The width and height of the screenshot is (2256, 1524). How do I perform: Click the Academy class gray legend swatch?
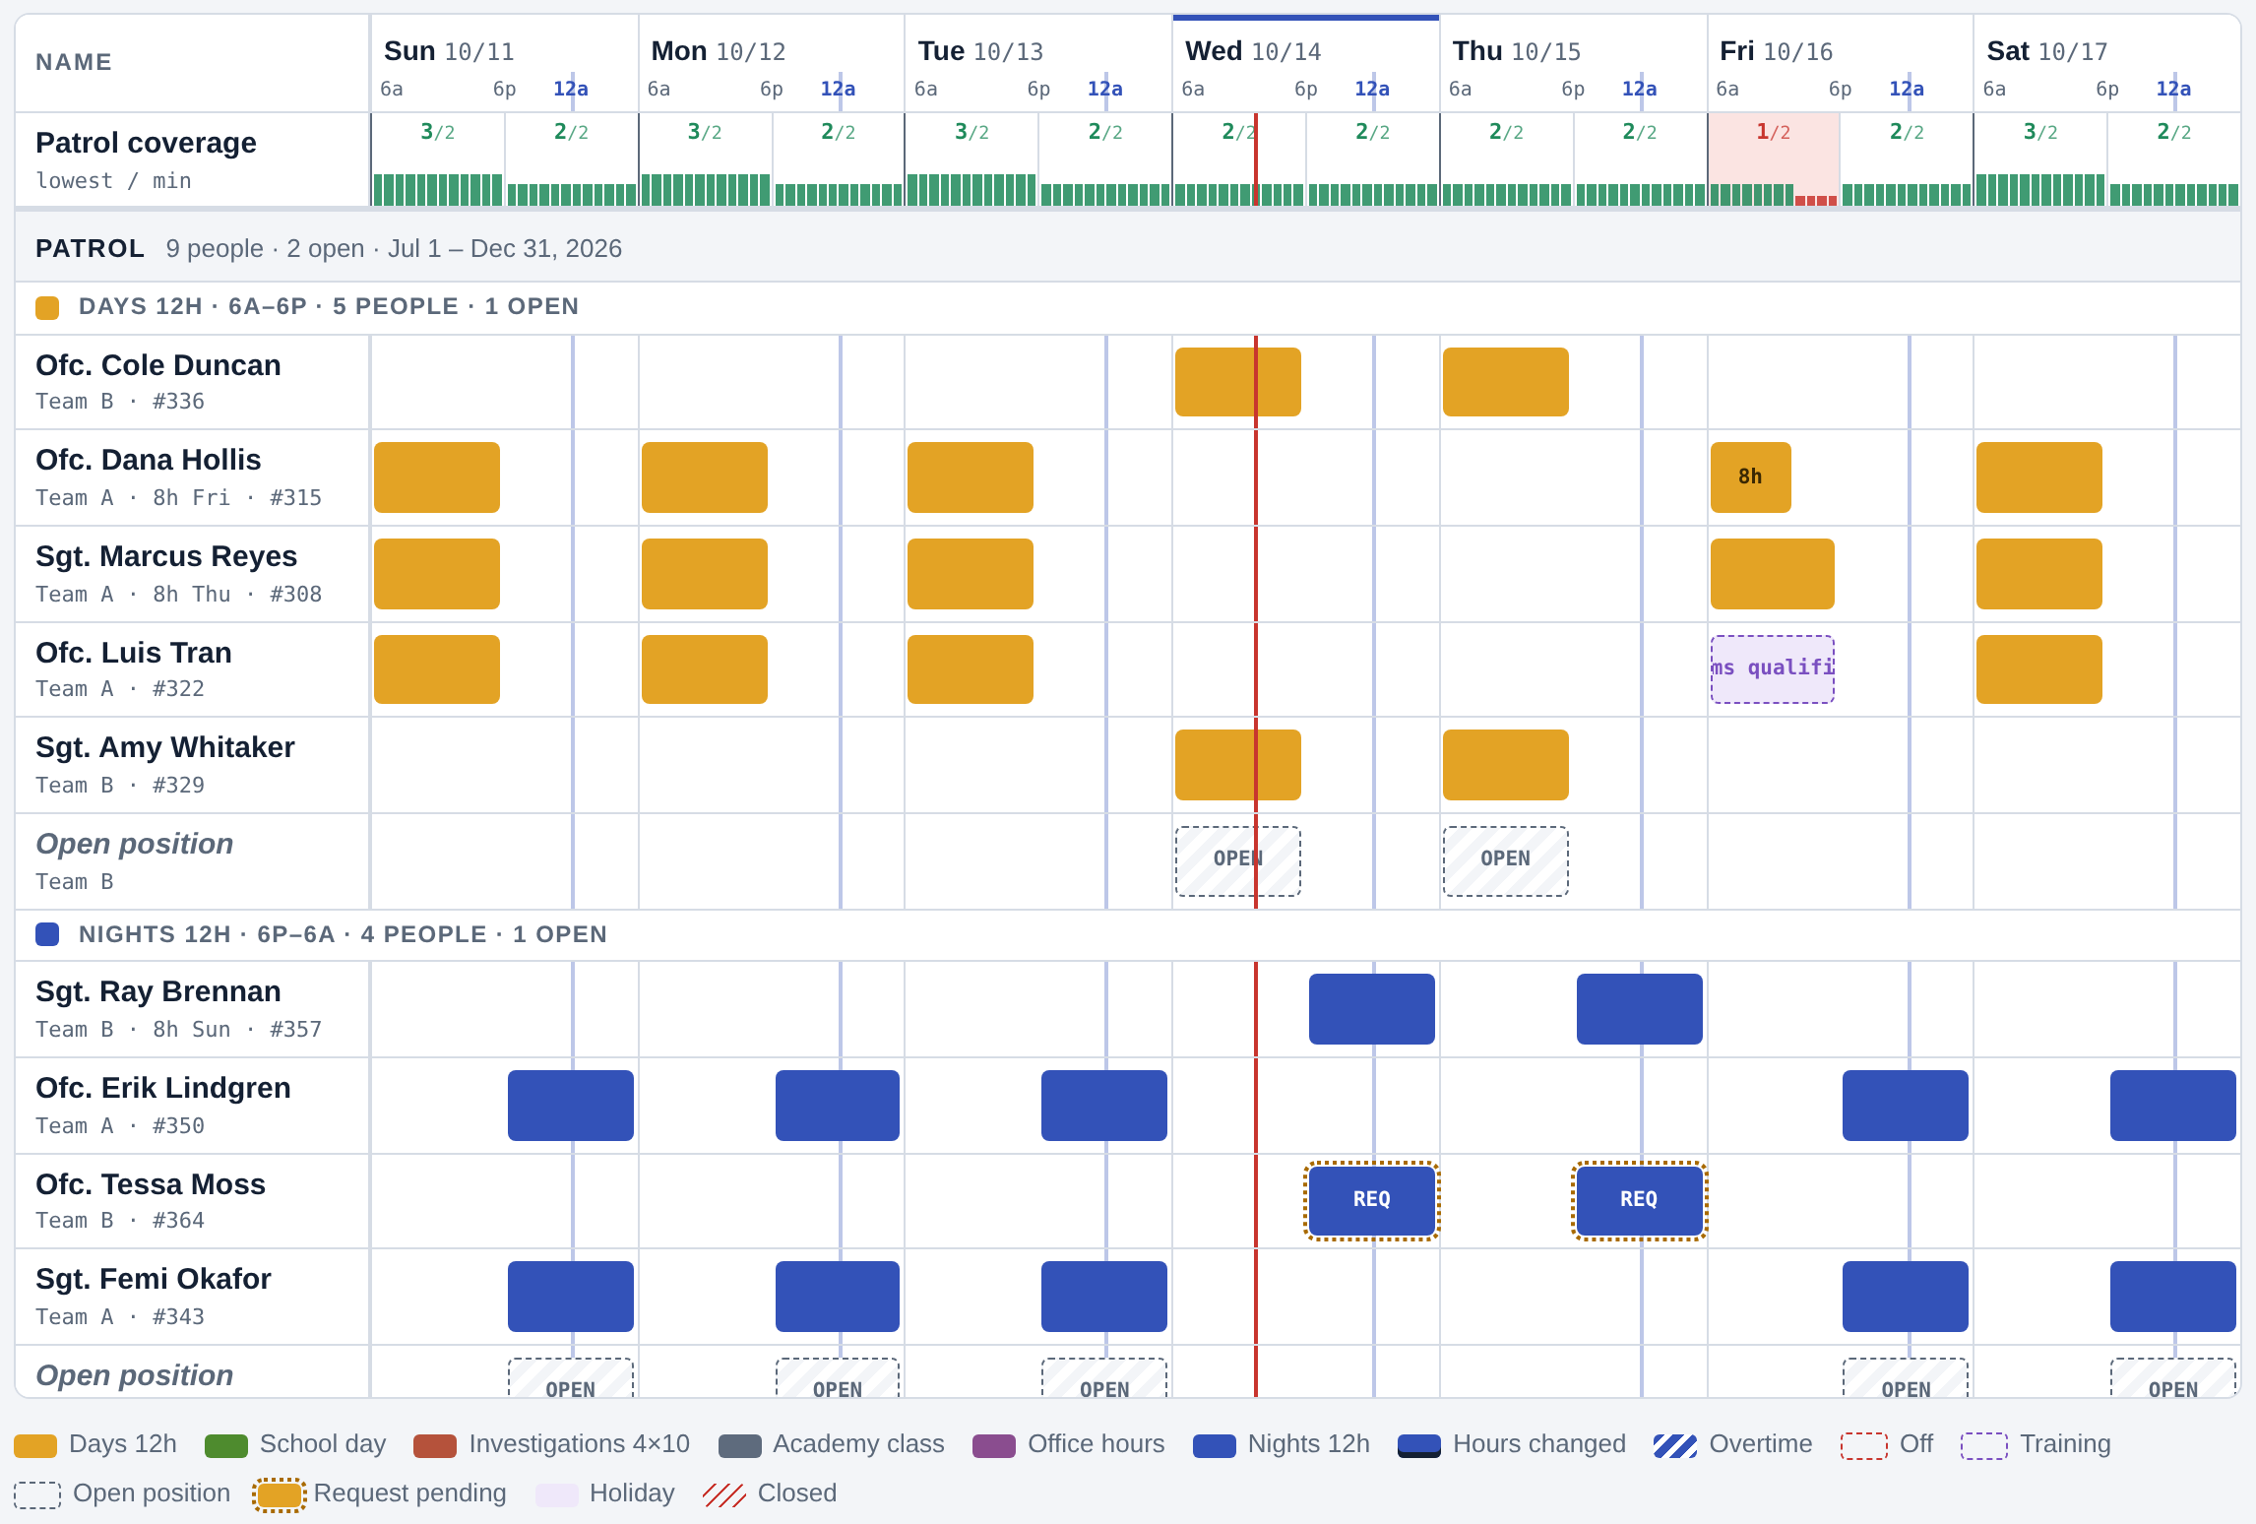point(739,1445)
